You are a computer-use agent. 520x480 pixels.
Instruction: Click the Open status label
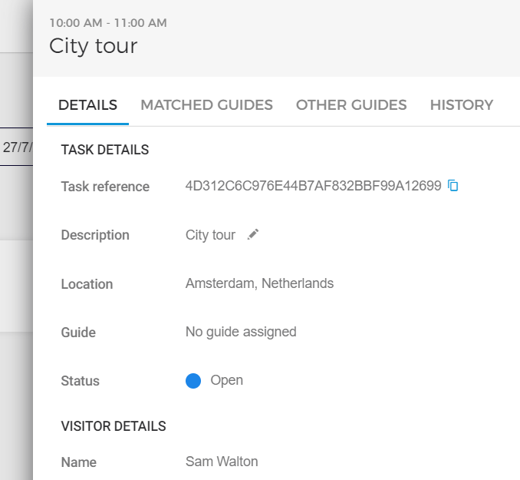[226, 380]
